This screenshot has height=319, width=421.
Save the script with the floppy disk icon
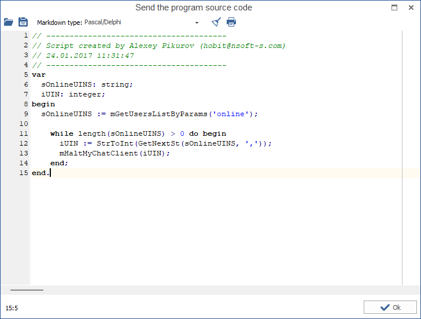point(23,22)
